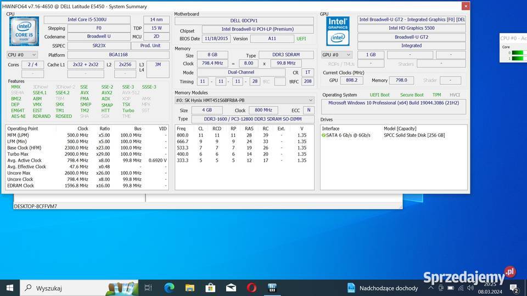527x296 pixels.
Task: Select the EDRAM Clock row
Action: pos(87,186)
